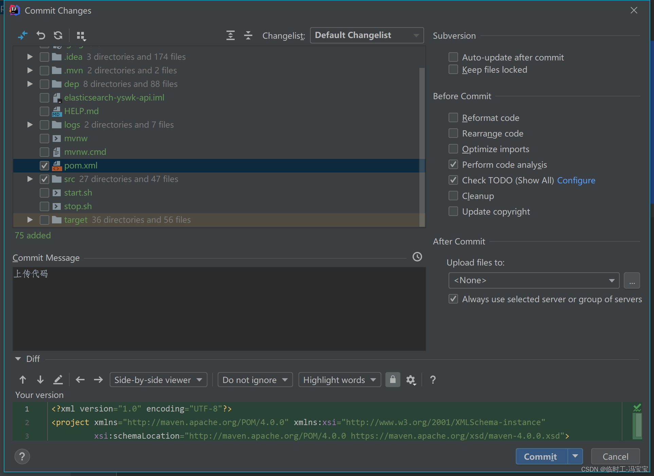The width and height of the screenshot is (654, 476).
Task: Click the help question mark icon
Action: (22, 456)
